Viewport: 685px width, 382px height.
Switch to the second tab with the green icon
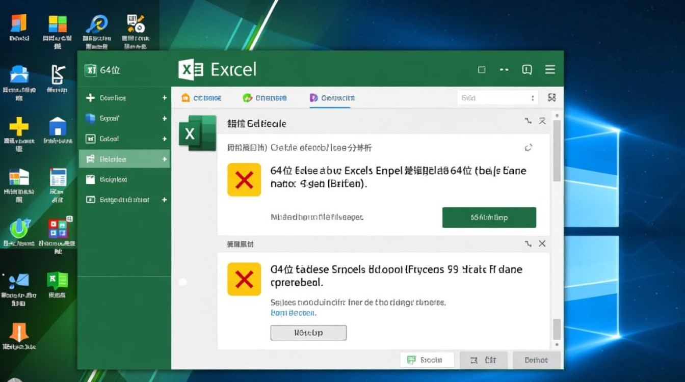pos(265,98)
